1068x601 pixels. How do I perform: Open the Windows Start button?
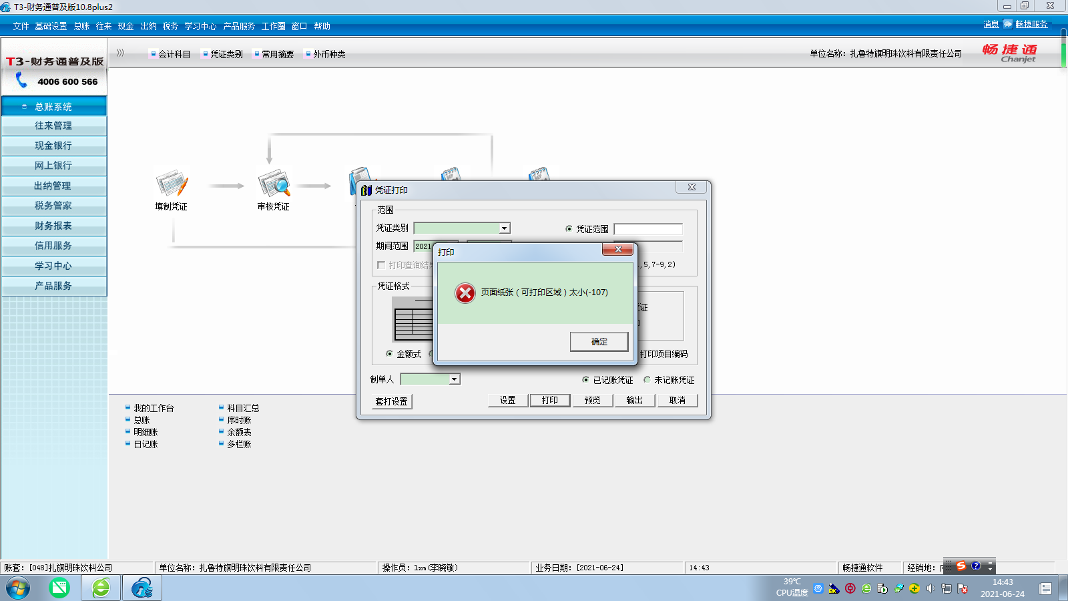click(x=18, y=588)
